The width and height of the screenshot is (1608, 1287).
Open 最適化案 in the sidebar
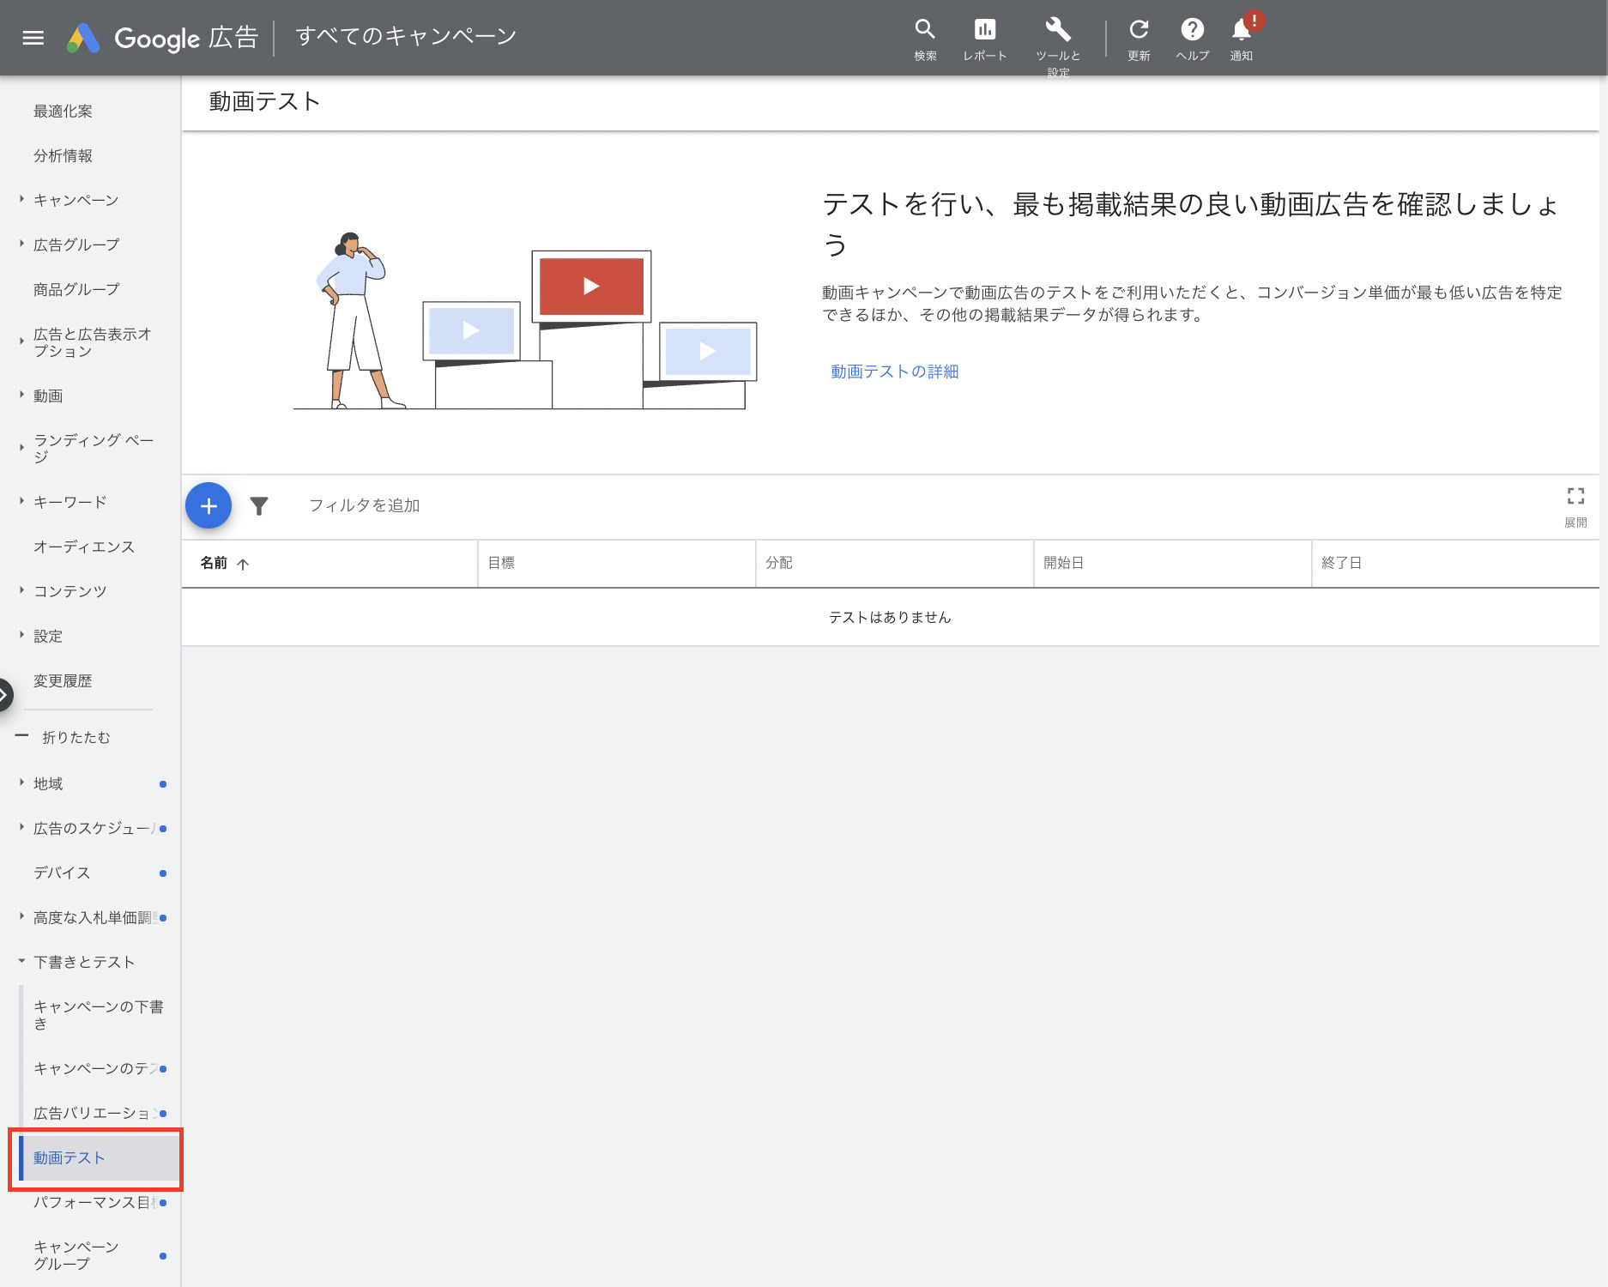click(63, 112)
